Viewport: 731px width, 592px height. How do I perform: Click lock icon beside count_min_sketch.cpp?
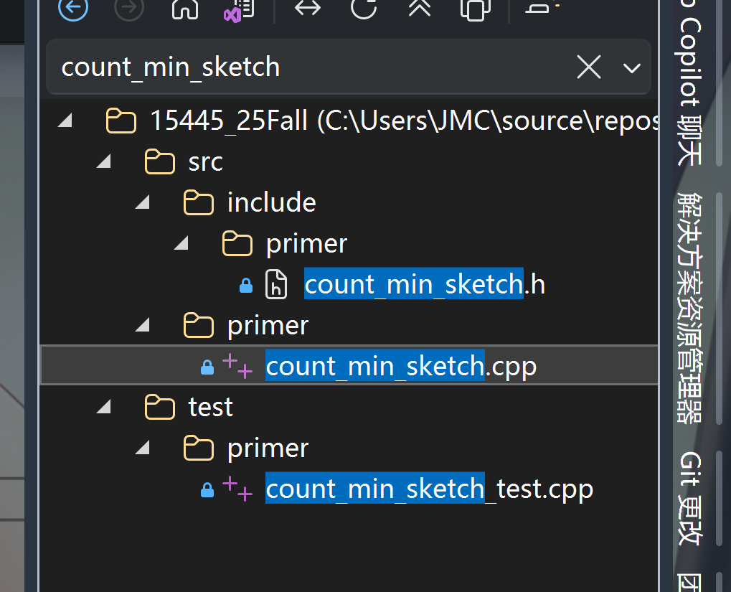[x=207, y=367]
